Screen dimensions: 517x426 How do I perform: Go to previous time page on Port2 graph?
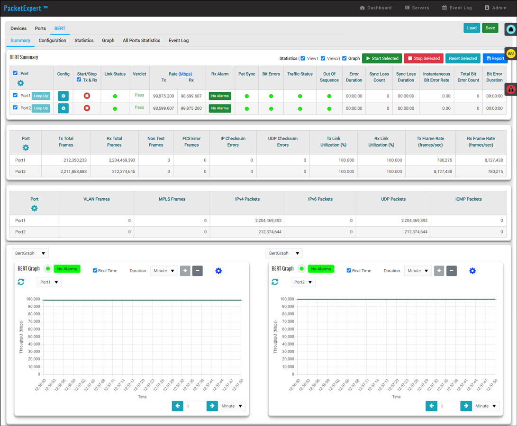(x=431, y=406)
